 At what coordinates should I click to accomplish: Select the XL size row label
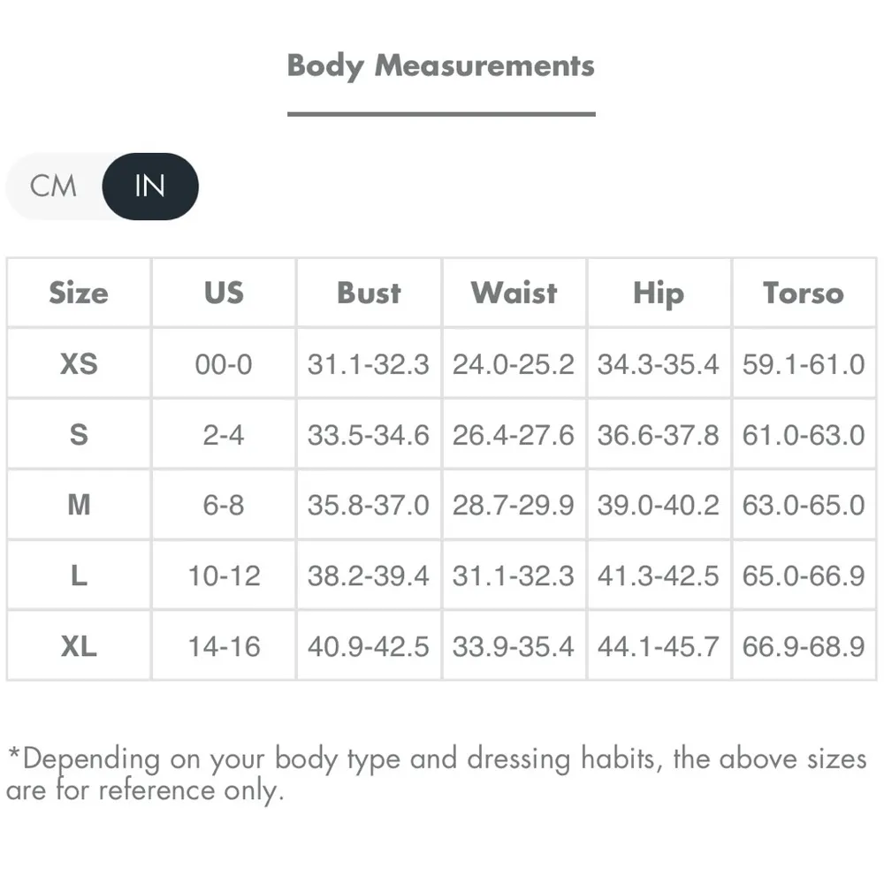(79, 646)
